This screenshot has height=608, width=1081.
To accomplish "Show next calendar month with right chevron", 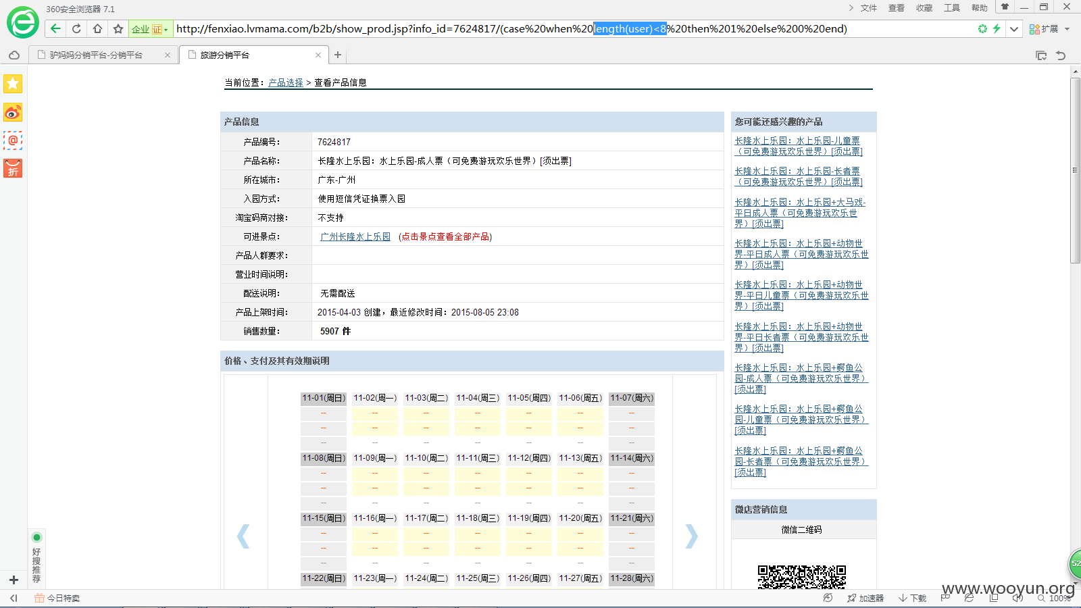I will point(691,536).
